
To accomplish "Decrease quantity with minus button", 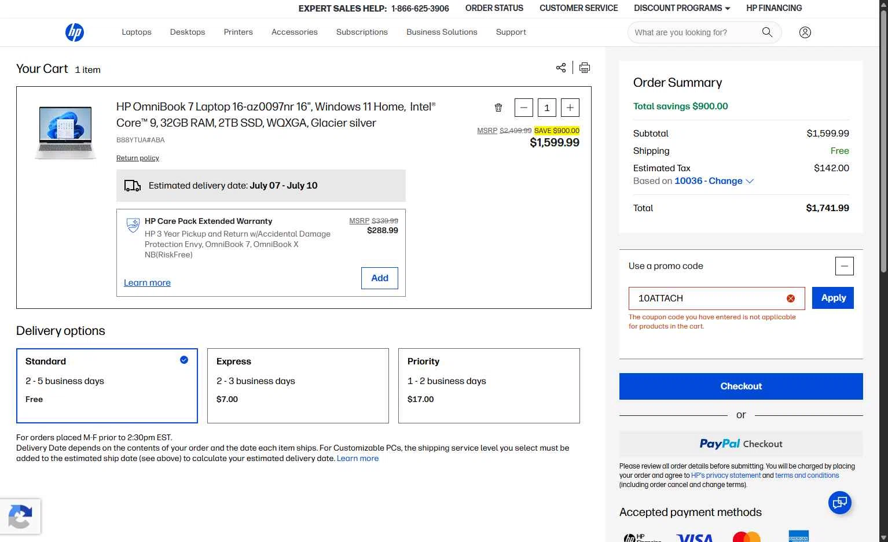I will (x=523, y=108).
